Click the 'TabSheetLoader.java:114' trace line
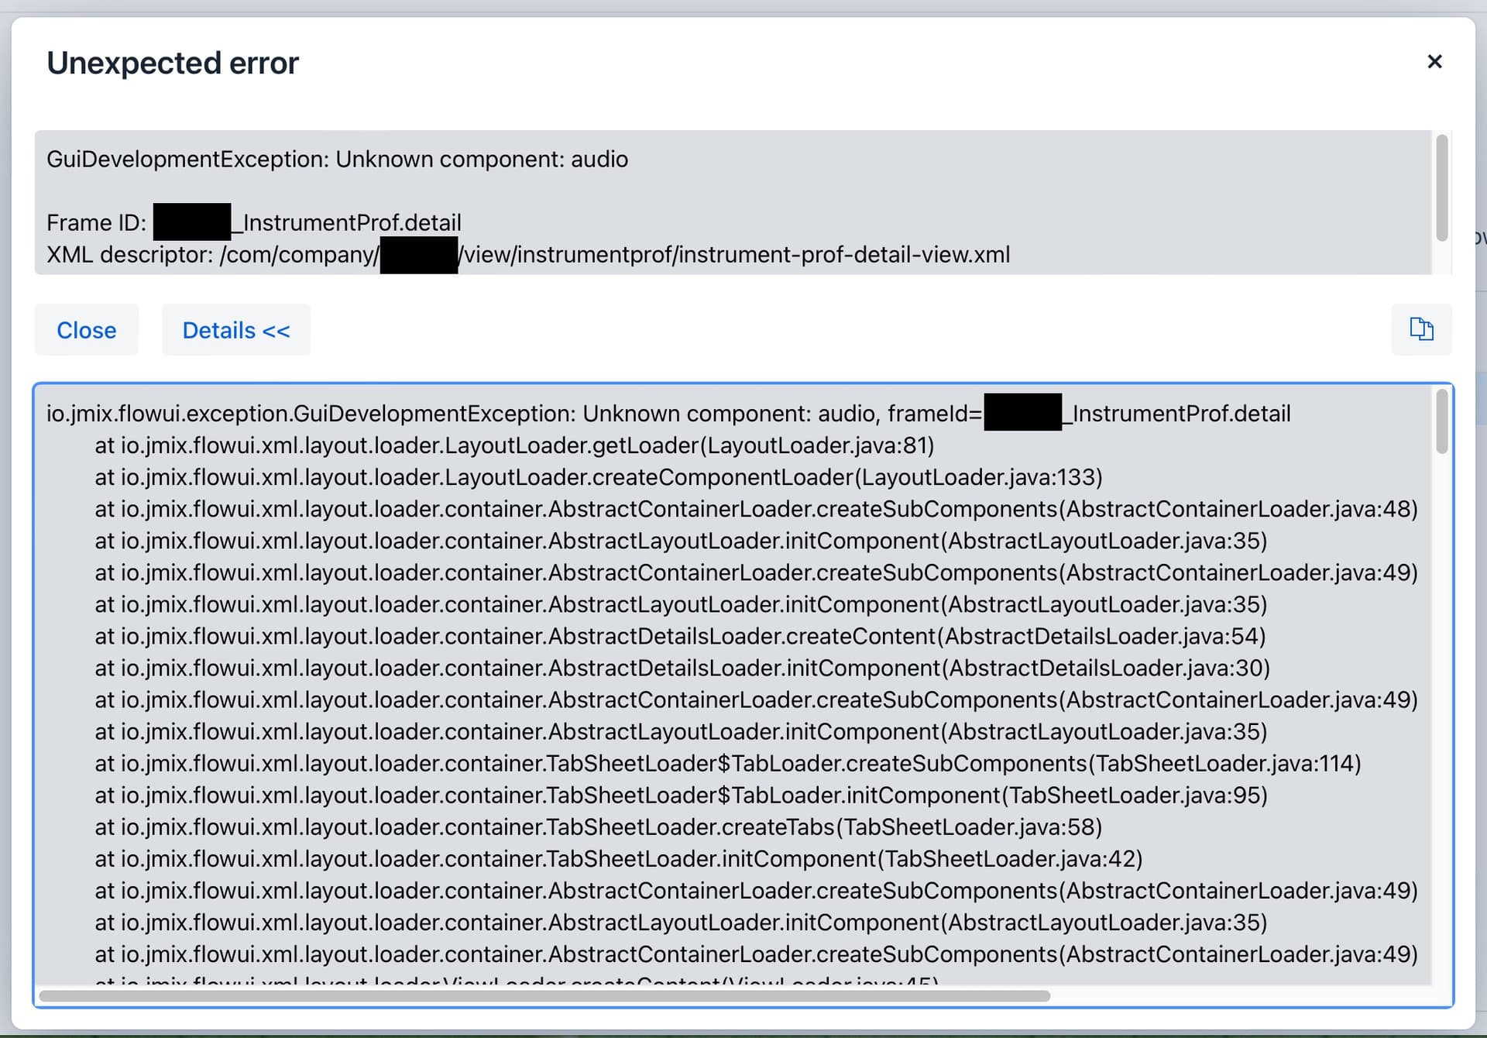1487x1038 pixels. 728,764
